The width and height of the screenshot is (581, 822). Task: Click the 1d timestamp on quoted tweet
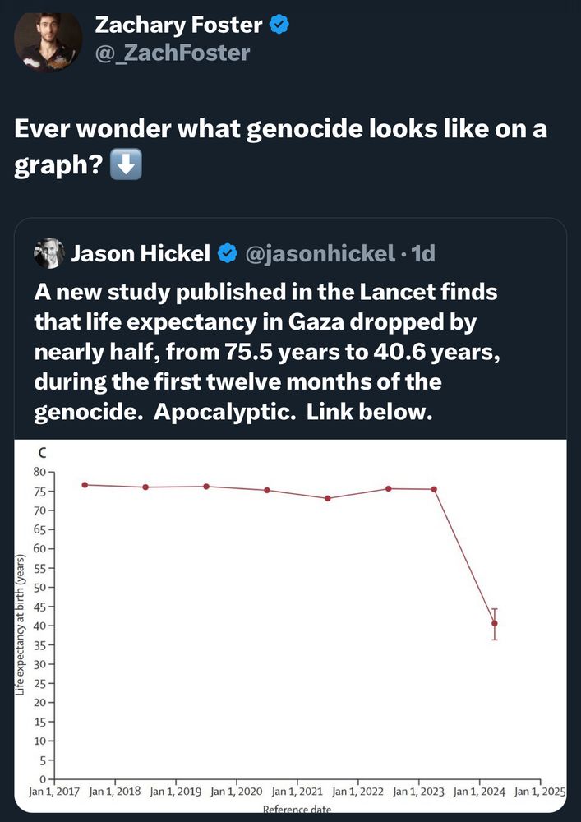[x=424, y=254]
